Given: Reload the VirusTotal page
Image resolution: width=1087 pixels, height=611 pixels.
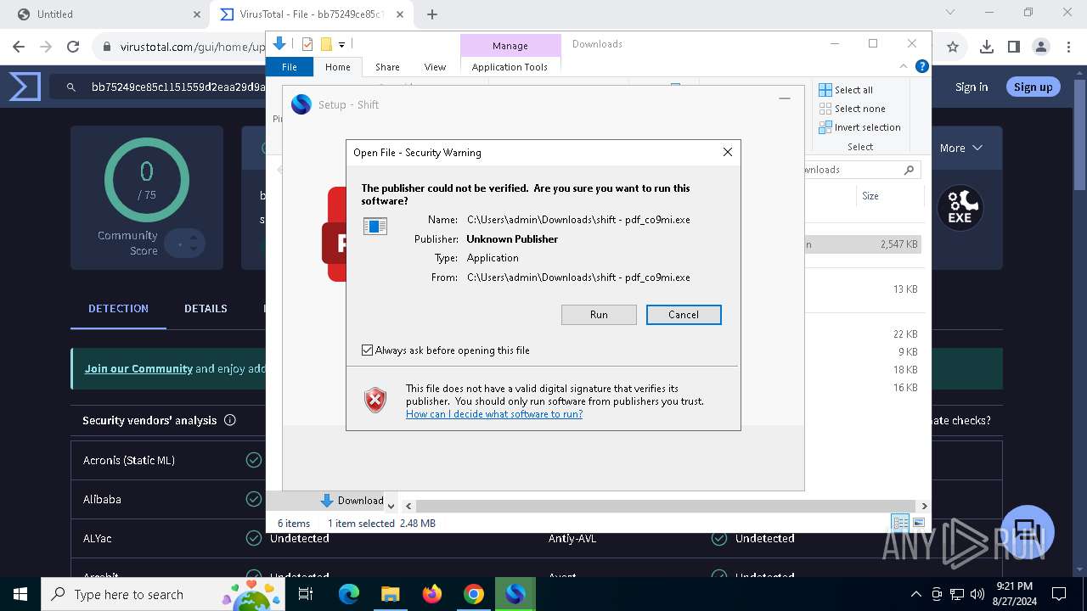Looking at the screenshot, I should pos(73,47).
